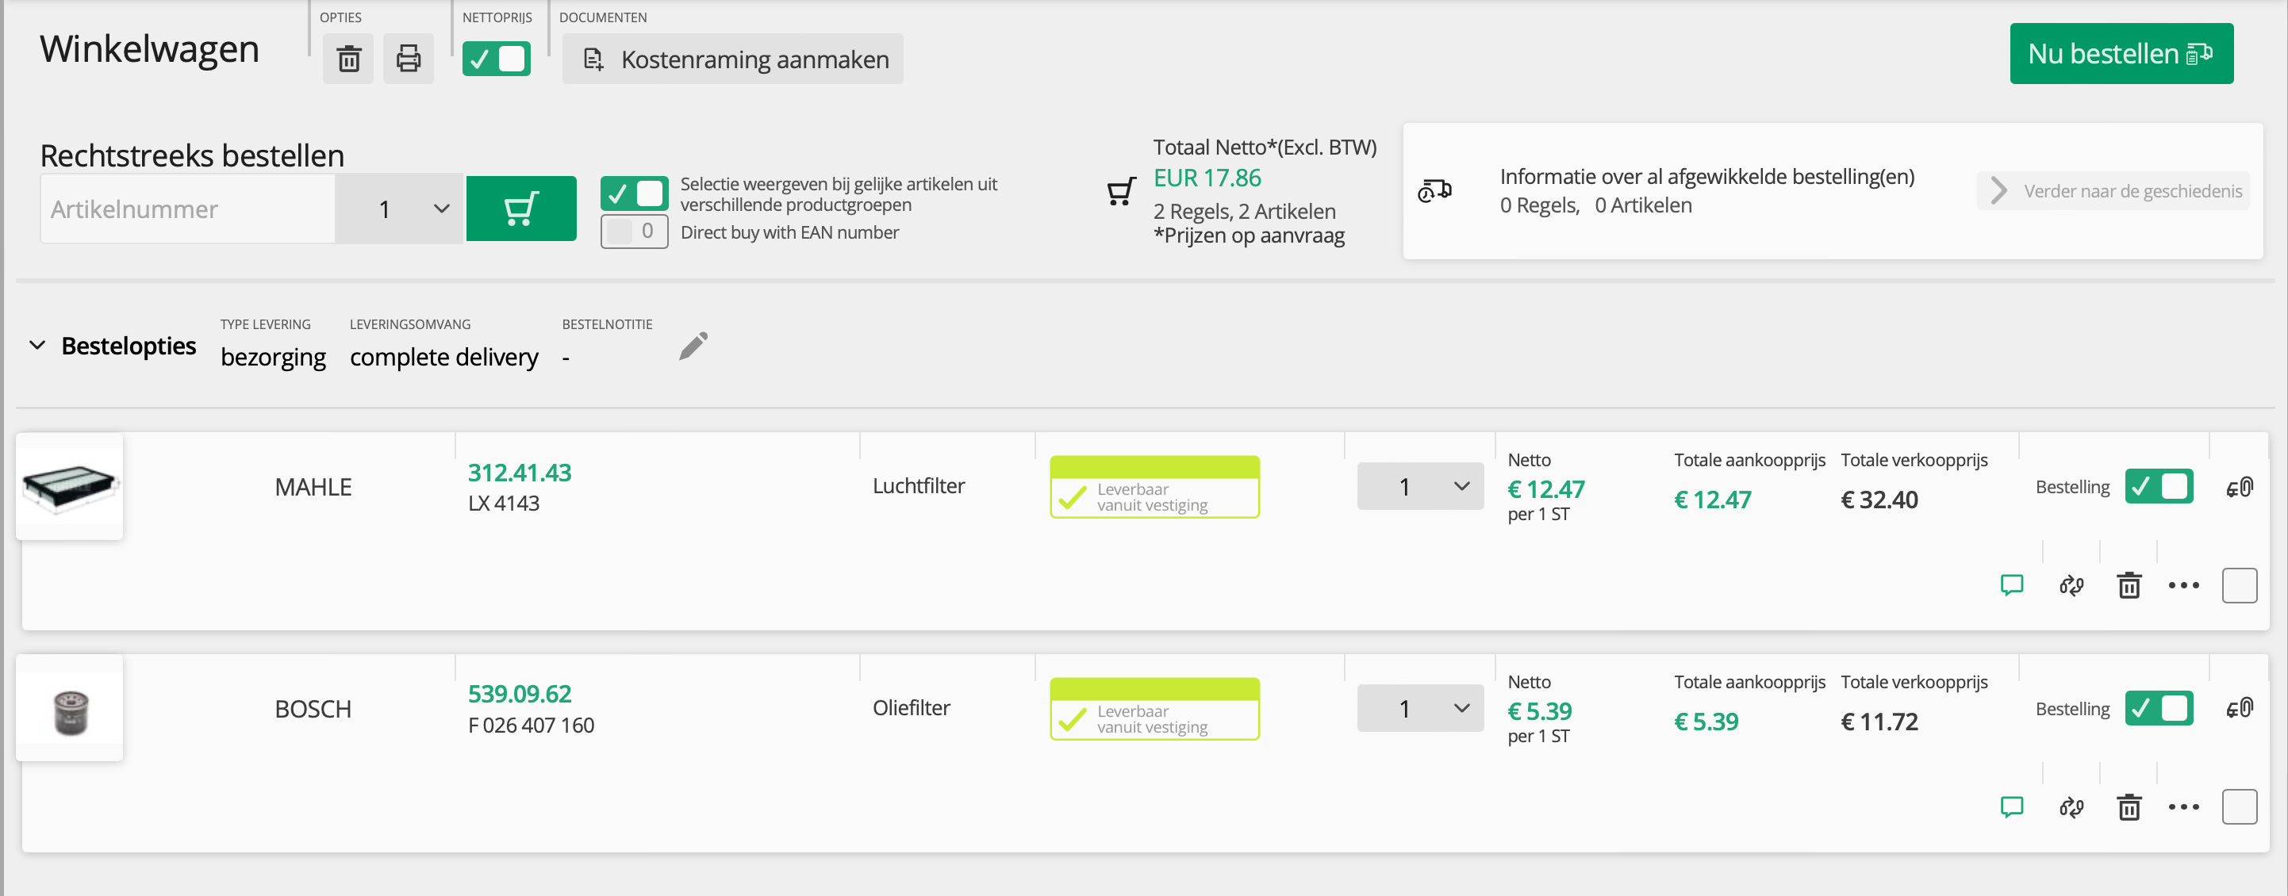
Task: Open article number 539.09.62
Action: click(x=520, y=694)
